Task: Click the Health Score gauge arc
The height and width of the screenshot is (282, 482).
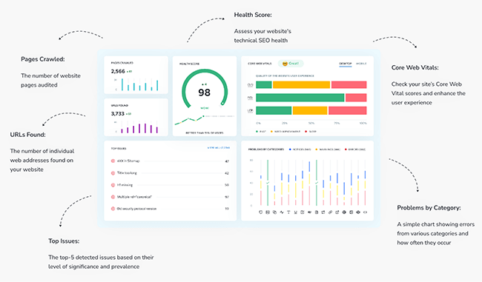Action: pos(205,72)
